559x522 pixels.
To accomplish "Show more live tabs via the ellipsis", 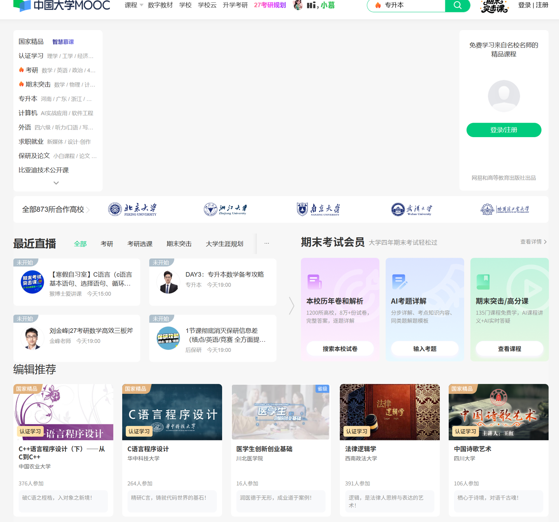I will coord(267,244).
